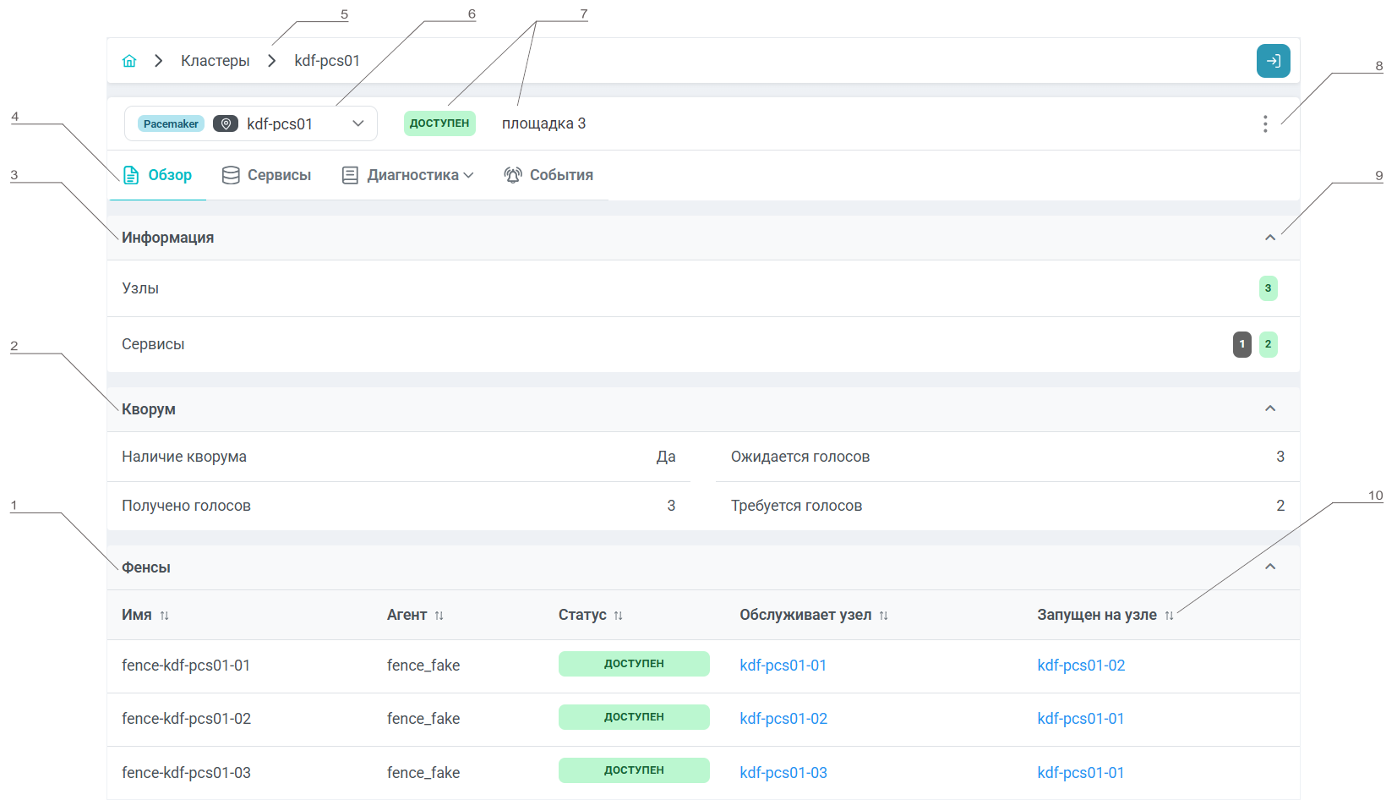This screenshot has height=800, width=1397.
Task: Open the kdf-pcs01 cluster selector dropdown
Action: (251, 123)
